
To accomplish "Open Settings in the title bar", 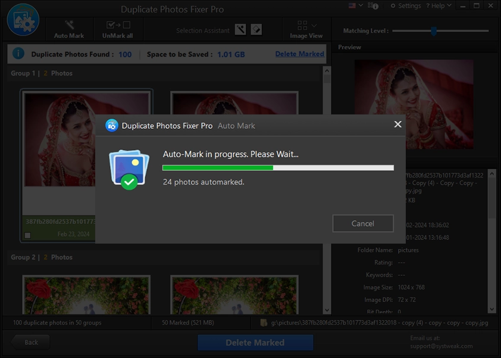I will [x=406, y=6].
